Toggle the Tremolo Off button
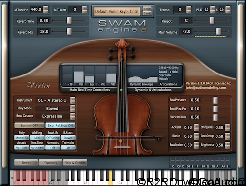Viewport: 246px width, 186px height. pos(68,148)
